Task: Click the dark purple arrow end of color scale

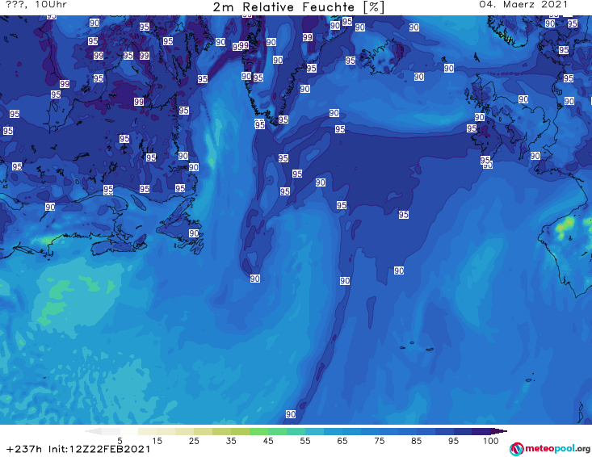Action: point(499,431)
